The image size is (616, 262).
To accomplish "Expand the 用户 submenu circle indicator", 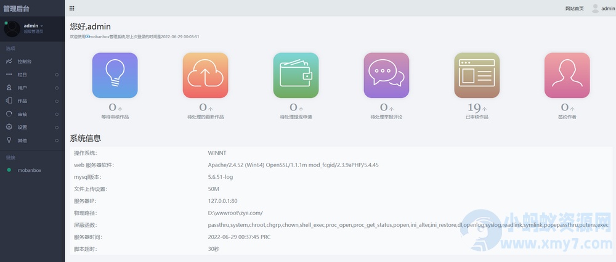I will pyautogui.click(x=57, y=88).
